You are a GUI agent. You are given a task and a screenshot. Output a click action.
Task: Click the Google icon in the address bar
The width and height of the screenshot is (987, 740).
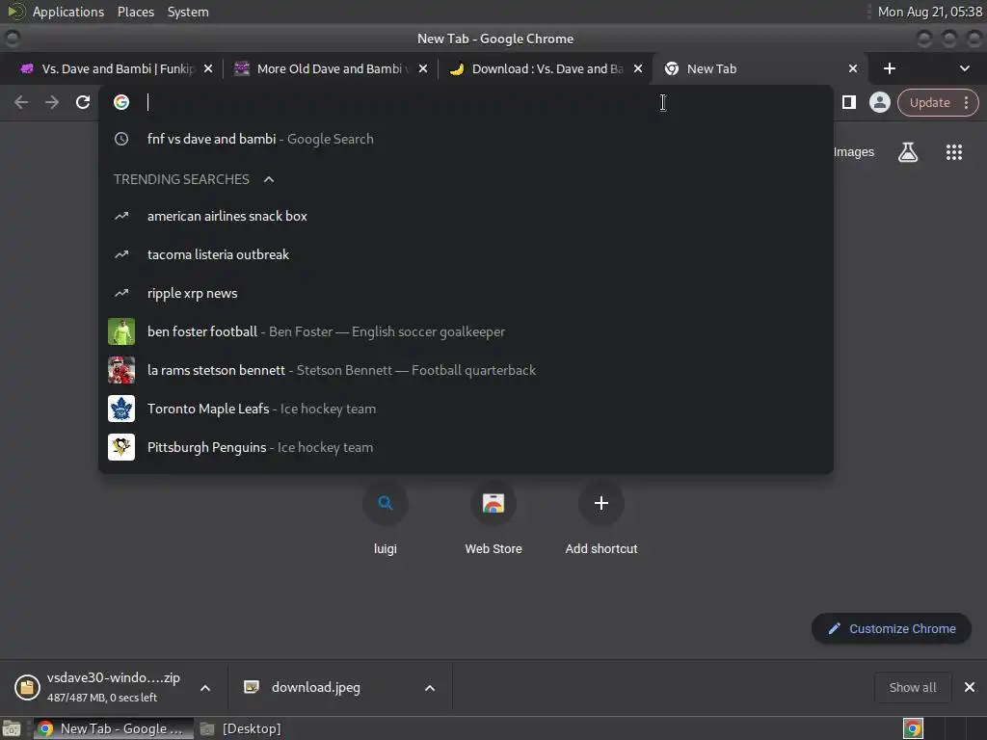[x=121, y=102]
